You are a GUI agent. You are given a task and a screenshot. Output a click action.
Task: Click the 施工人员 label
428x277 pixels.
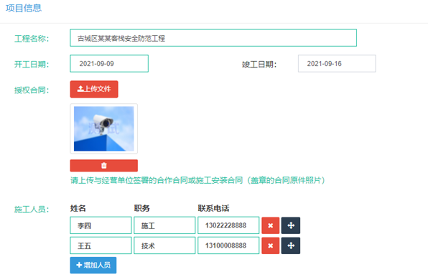[x=32, y=210]
